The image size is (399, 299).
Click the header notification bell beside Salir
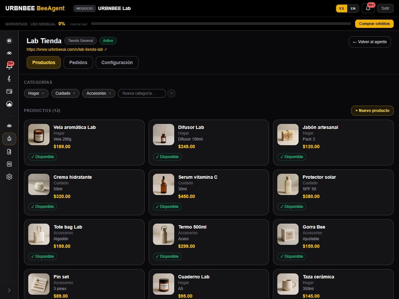(368, 8)
